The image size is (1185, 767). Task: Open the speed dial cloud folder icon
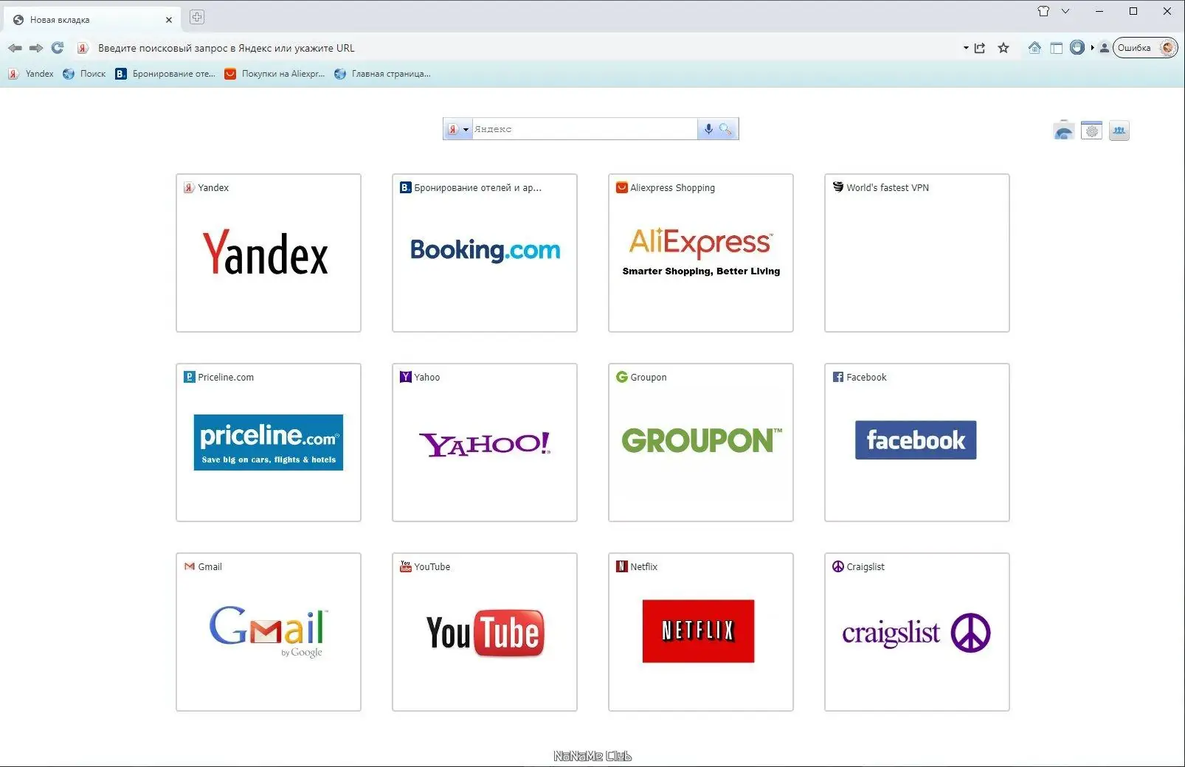pyautogui.click(x=1064, y=131)
